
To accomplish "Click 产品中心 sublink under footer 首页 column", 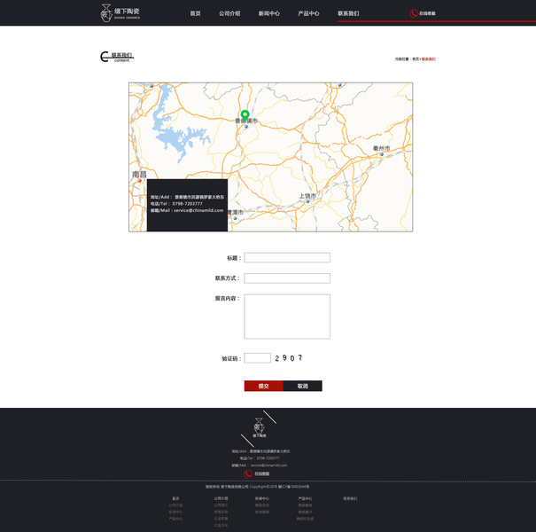I will coord(175,519).
